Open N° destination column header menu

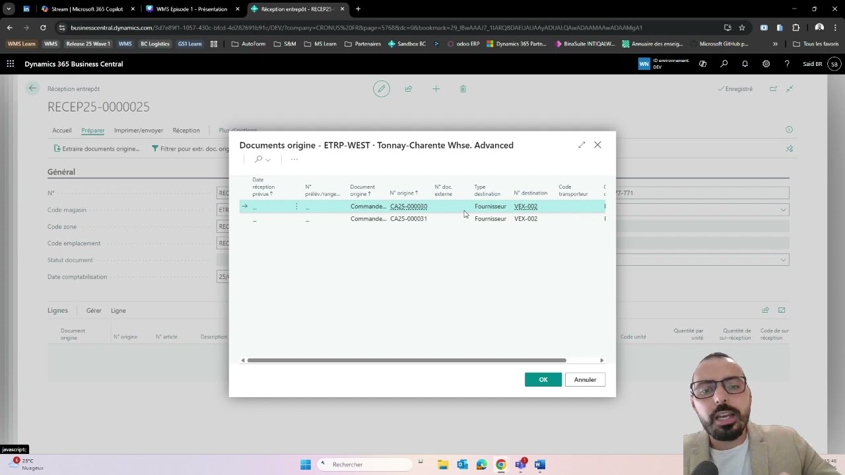tap(531, 193)
